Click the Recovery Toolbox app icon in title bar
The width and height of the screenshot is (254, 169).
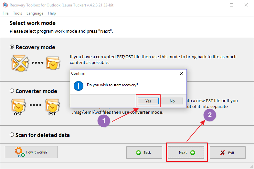point(5,5)
